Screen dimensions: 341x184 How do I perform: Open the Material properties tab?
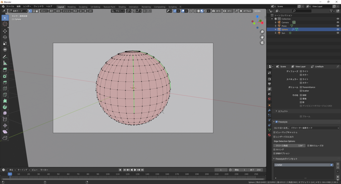click(269, 135)
